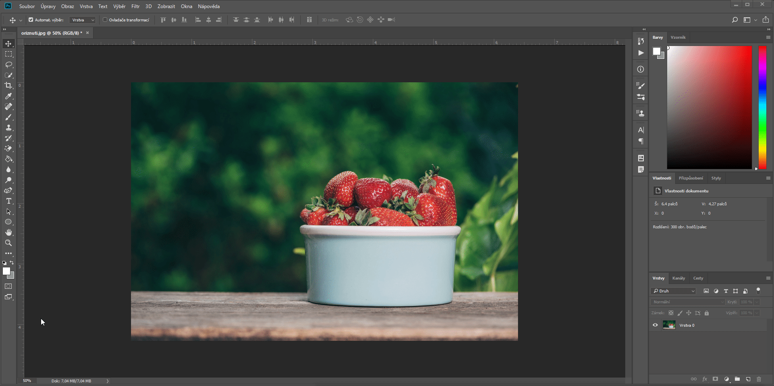Screen dimensions: 774x386
Task: Add a layer mask to Vrstva 0
Action: pos(715,379)
